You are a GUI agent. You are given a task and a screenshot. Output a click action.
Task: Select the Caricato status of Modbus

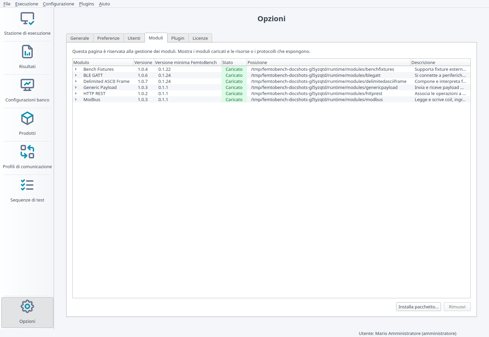click(x=234, y=99)
